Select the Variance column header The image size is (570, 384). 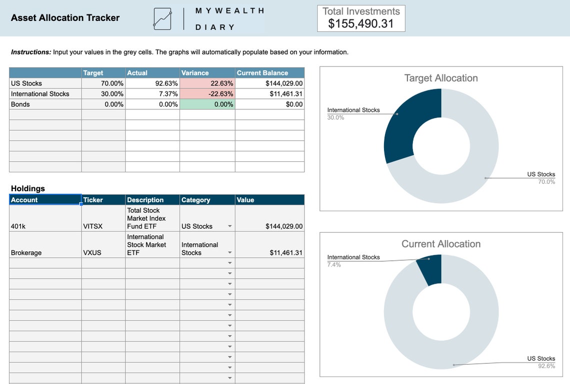[x=207, y=72]
